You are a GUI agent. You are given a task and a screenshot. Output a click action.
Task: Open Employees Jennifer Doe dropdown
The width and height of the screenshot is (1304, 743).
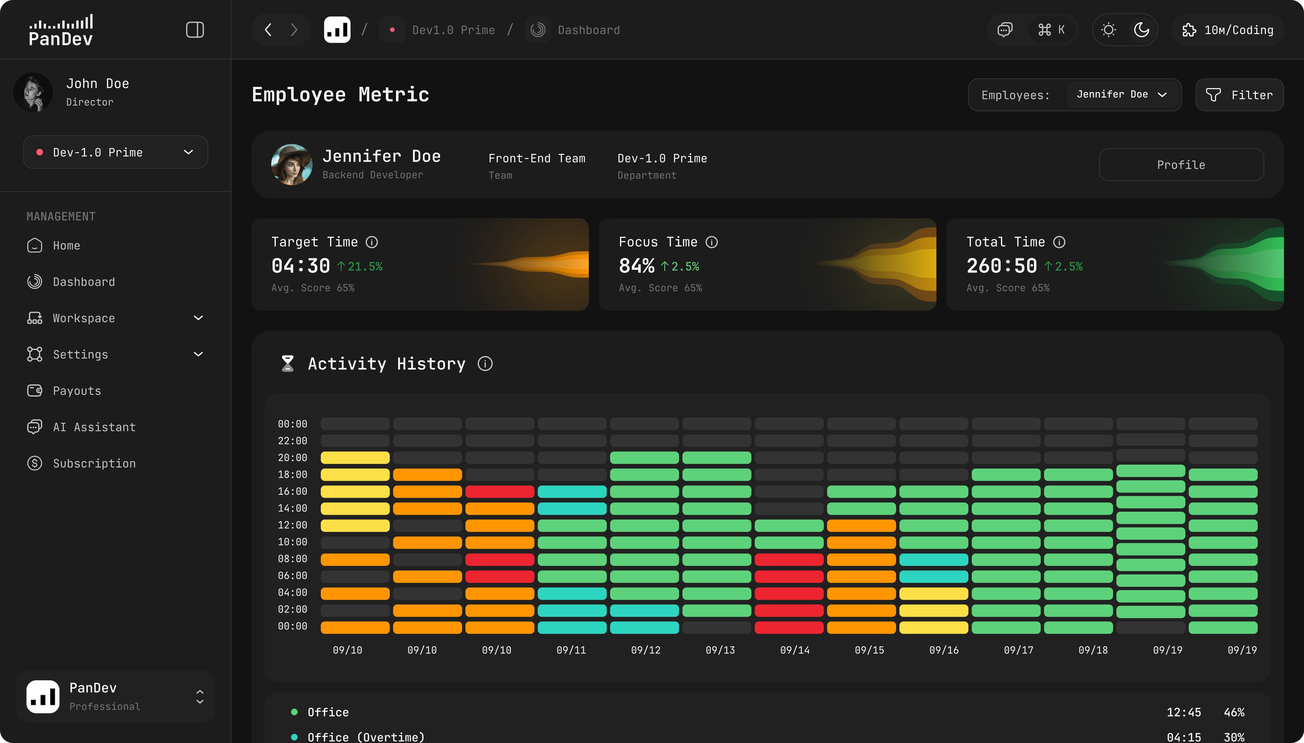pos(1122,94)
